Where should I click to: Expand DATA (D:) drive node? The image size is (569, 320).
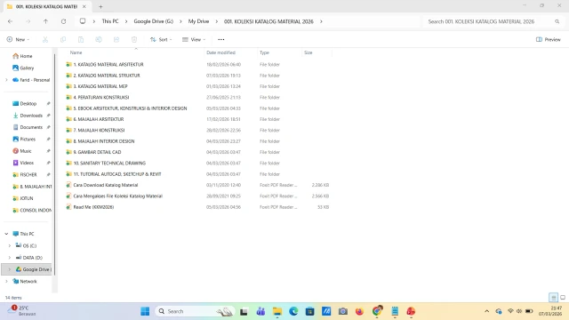tap(10, 258)
